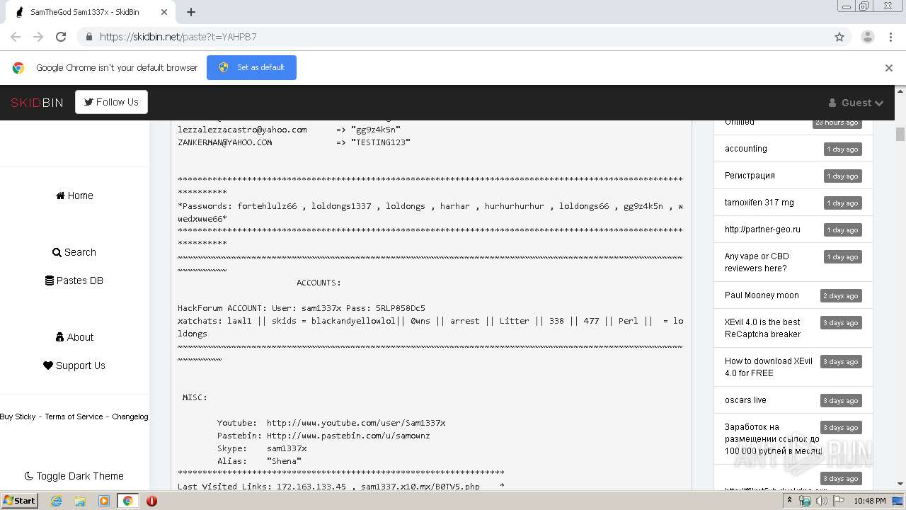The height and width of the screenshot is (510, 906).
Task: Click the Windows Start button
Action: (20, 500)
